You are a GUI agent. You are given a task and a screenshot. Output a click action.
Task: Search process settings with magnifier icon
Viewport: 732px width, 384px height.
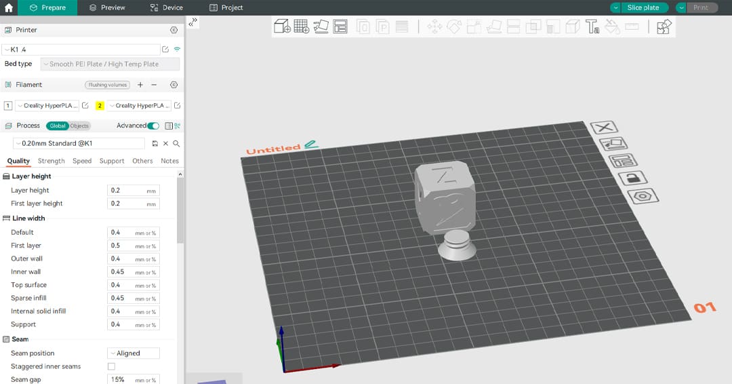(176, 143)
